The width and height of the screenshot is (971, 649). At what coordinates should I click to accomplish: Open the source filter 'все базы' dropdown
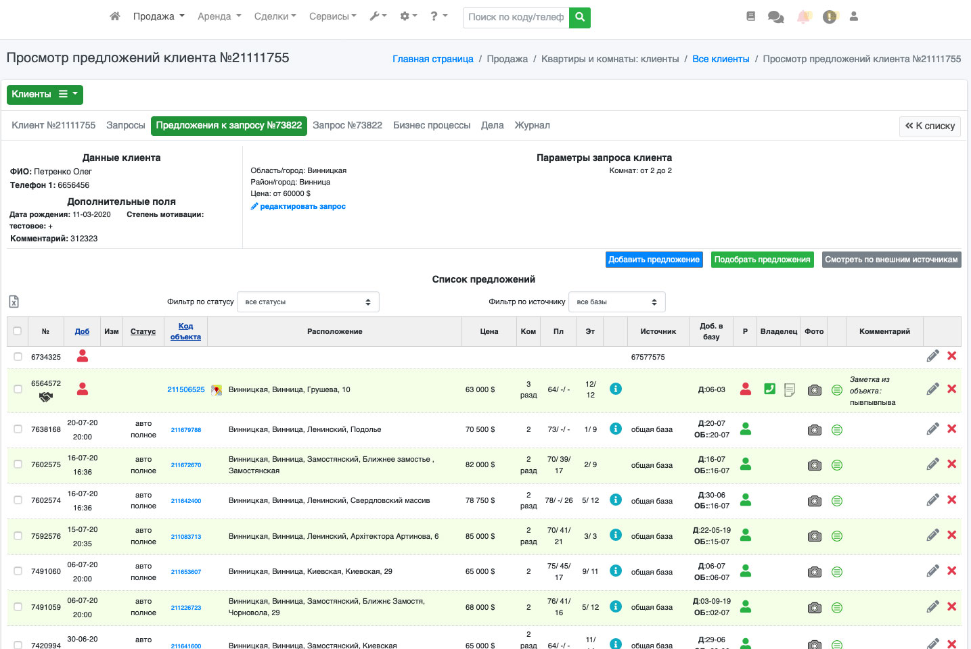click(616, 302)
